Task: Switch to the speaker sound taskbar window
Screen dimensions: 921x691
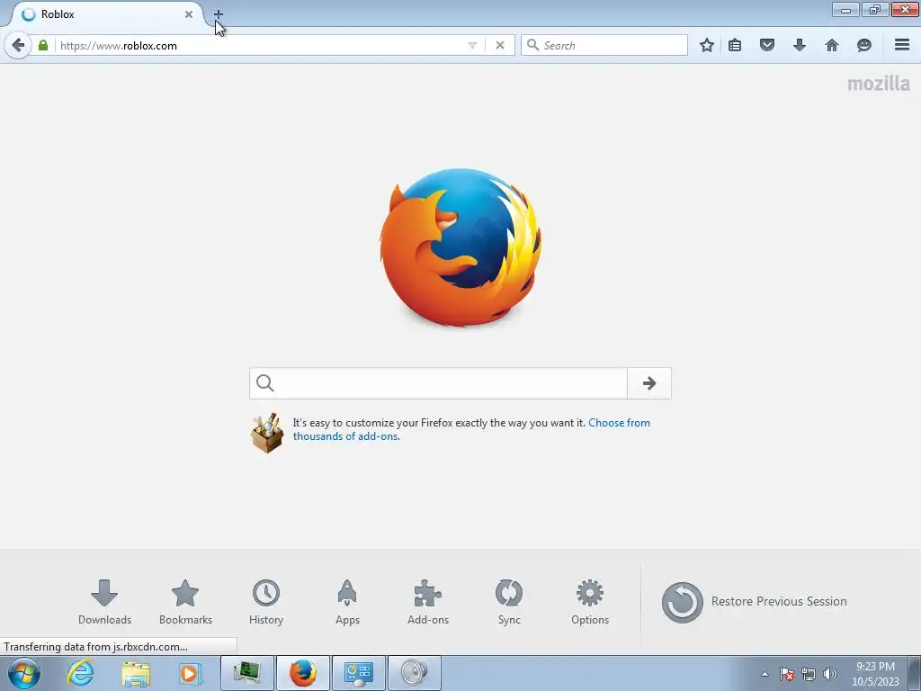Action: pos(414,673)
